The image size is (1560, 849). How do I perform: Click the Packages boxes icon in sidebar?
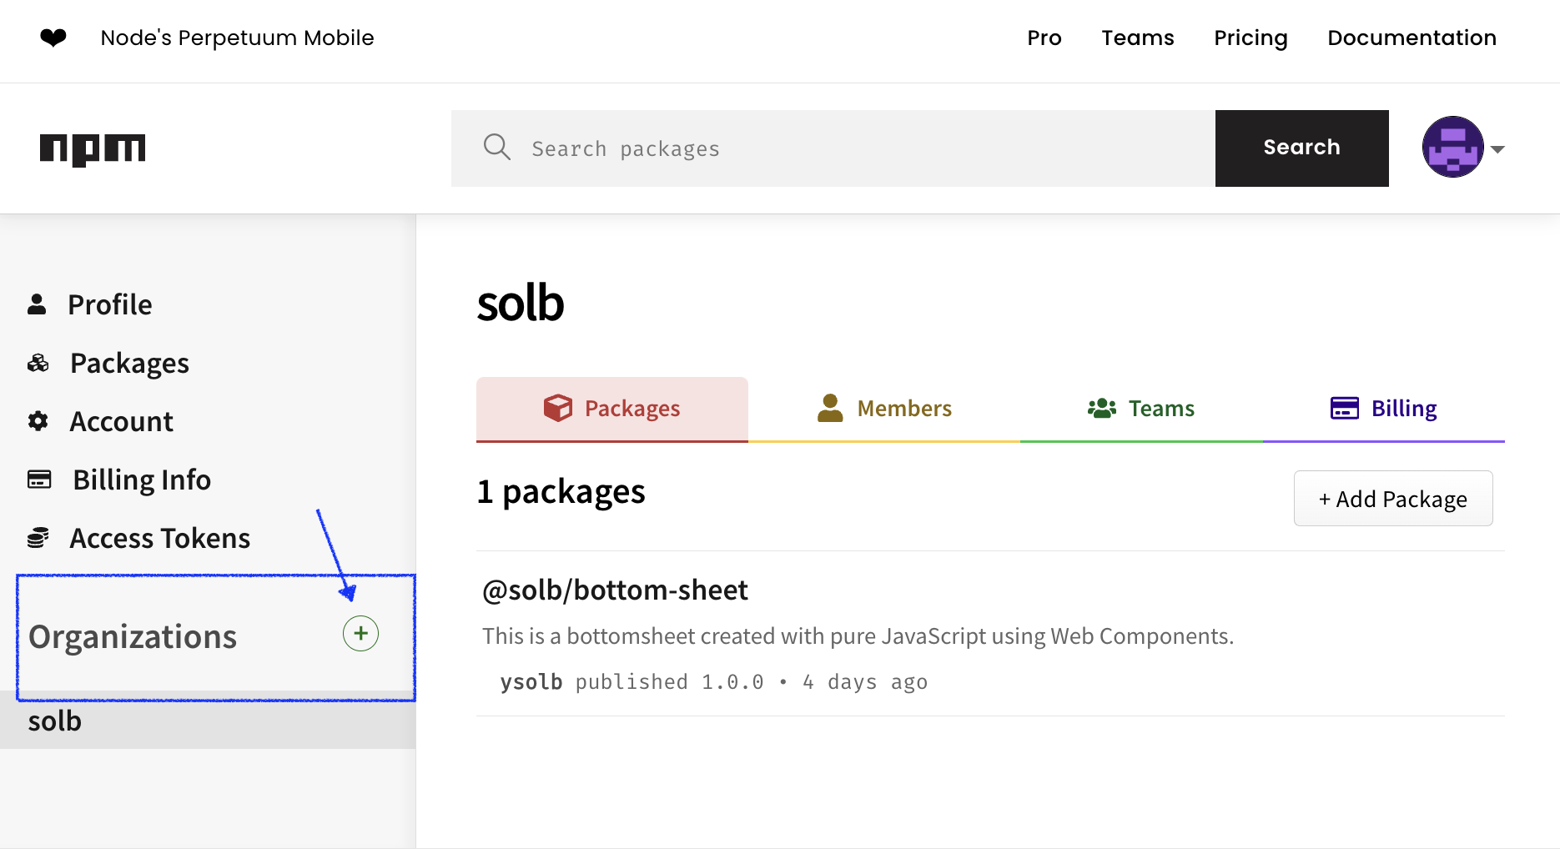pyautogui.click(x=38, y=363)
